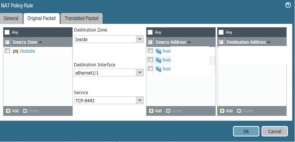Screen dimensions: 295x142
Task: Delete selected Source Address entry
Action: [174, 111]
